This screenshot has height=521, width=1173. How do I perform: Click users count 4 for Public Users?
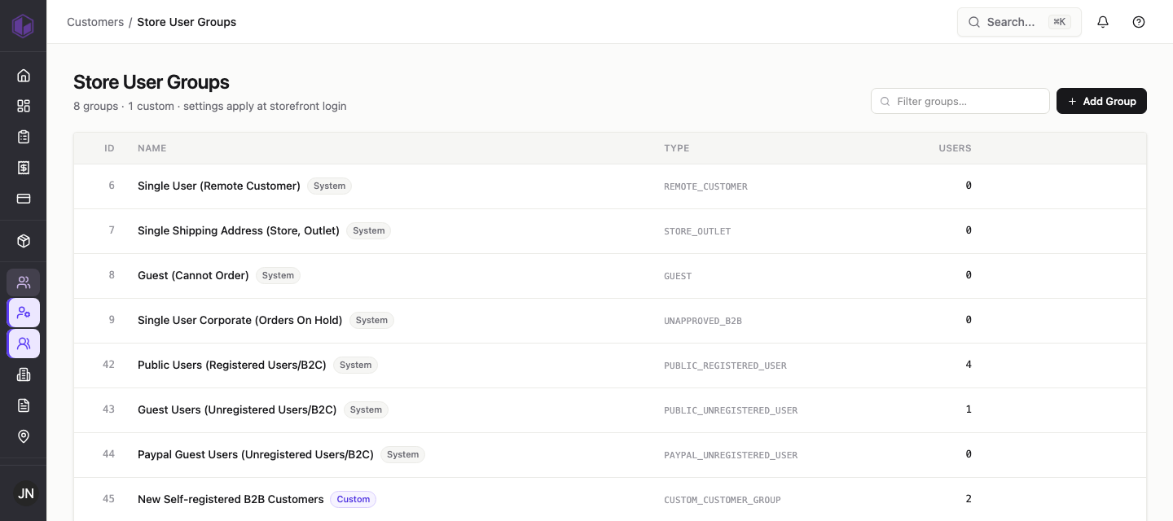tap(969, 365)
